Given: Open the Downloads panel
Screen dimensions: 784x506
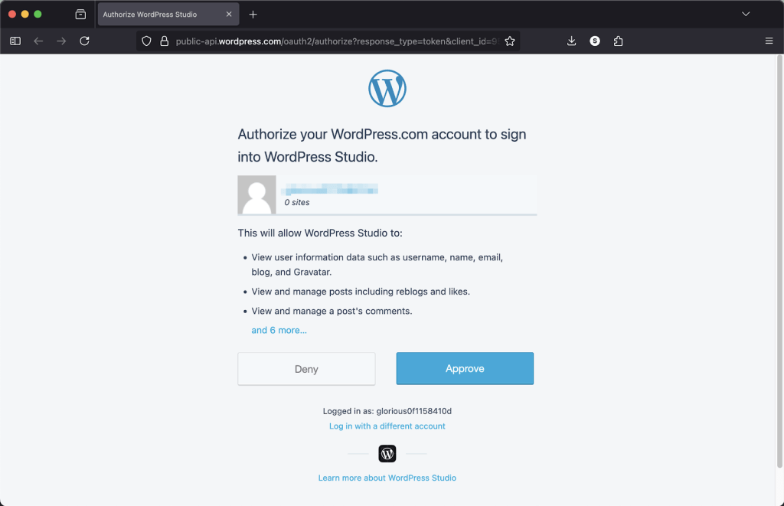Looking at the screenshot, I should pos(571,41).
